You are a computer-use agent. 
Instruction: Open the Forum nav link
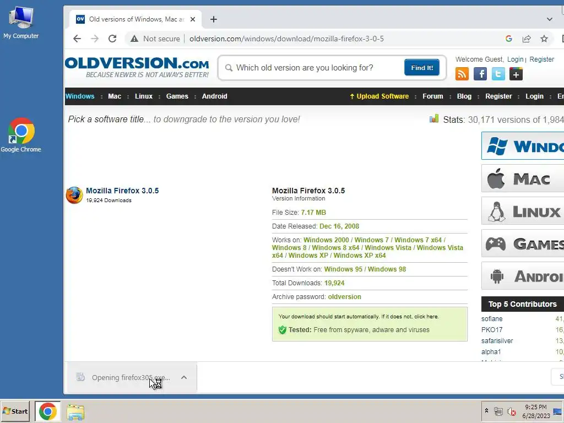[433, 96]
